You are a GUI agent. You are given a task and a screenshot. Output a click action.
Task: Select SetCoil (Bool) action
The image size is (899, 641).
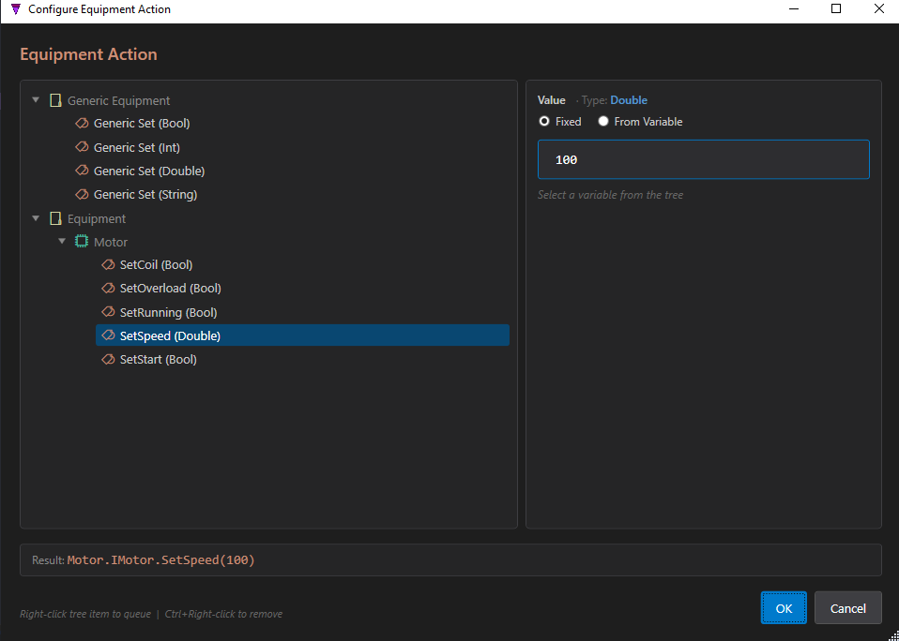pos(156,264)
